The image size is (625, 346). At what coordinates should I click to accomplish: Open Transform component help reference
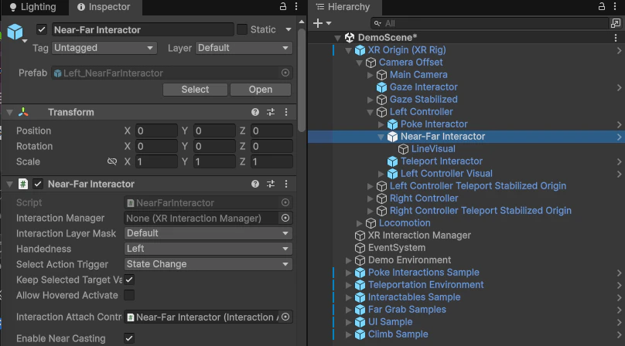point(255,112)
